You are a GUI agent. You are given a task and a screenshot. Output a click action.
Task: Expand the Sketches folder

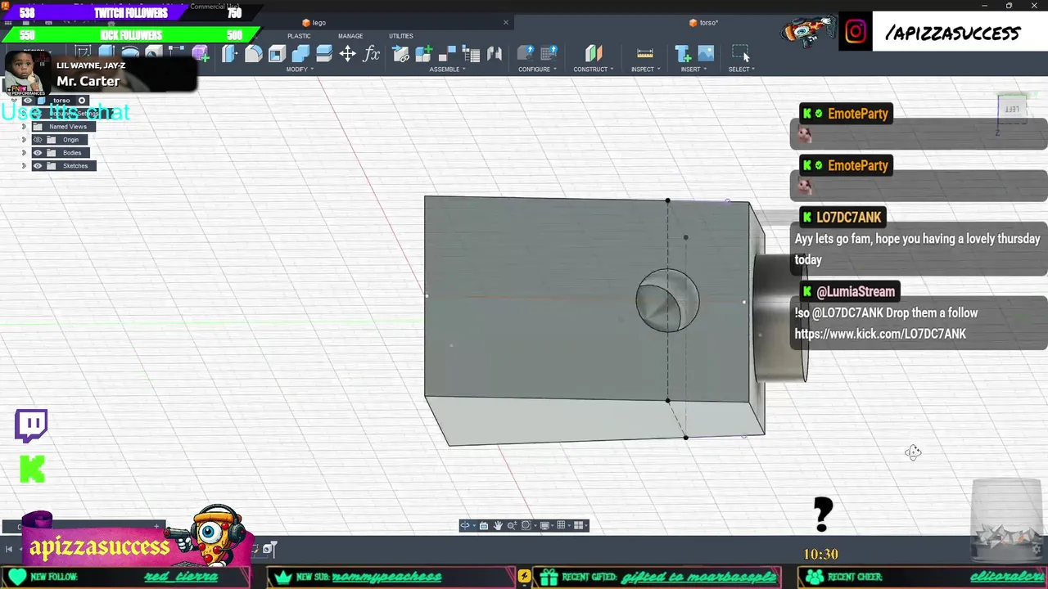(x=24, y=166)
